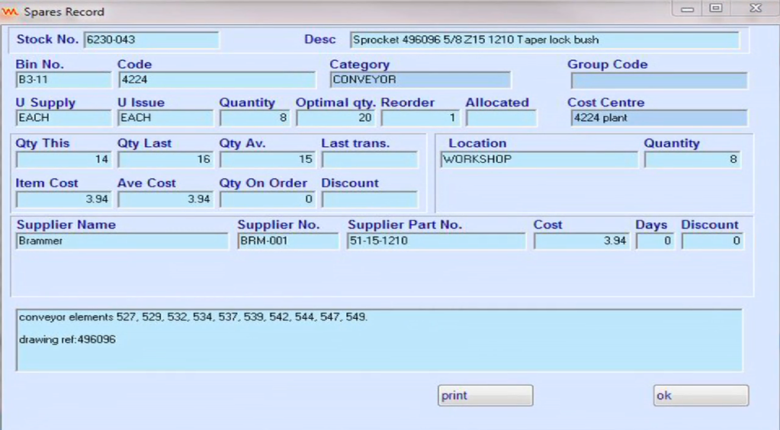Screen dimensions: 780x430
Task: Click the Stock No. field
Action: (x=151, y=40)
